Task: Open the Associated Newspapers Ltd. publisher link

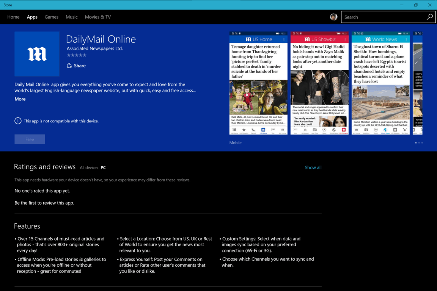Action: pos(95,48)
